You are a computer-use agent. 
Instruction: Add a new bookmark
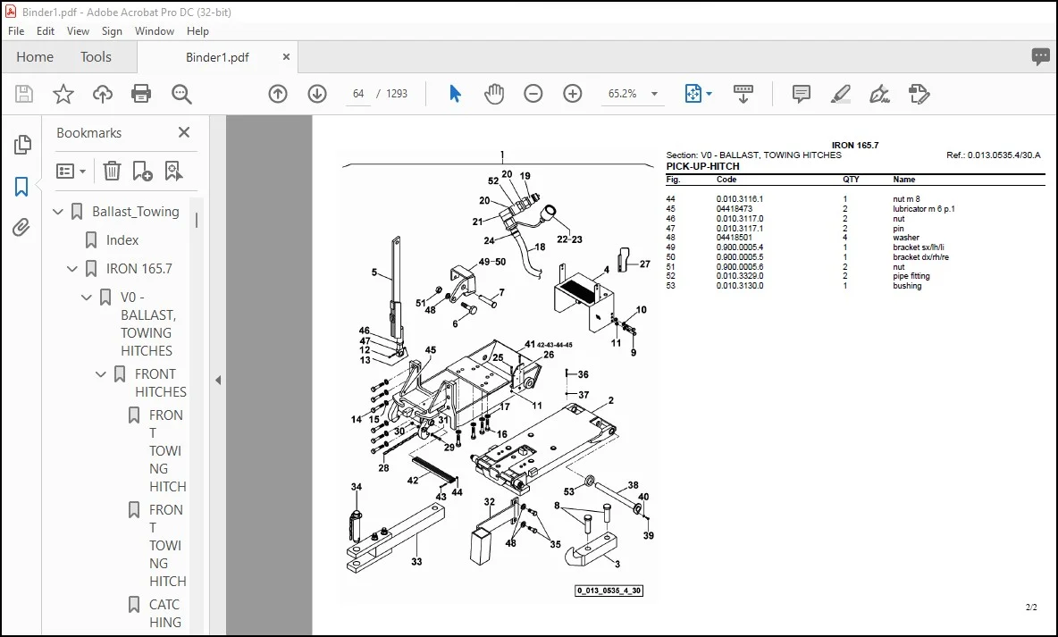142,171
